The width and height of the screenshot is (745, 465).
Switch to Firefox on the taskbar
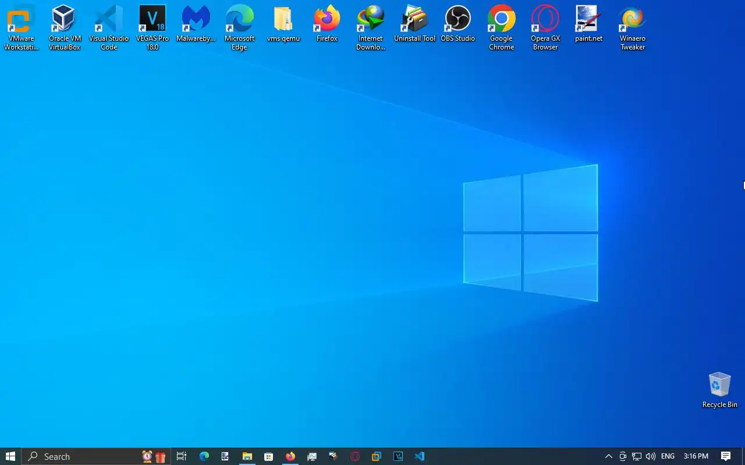(290, 456)
